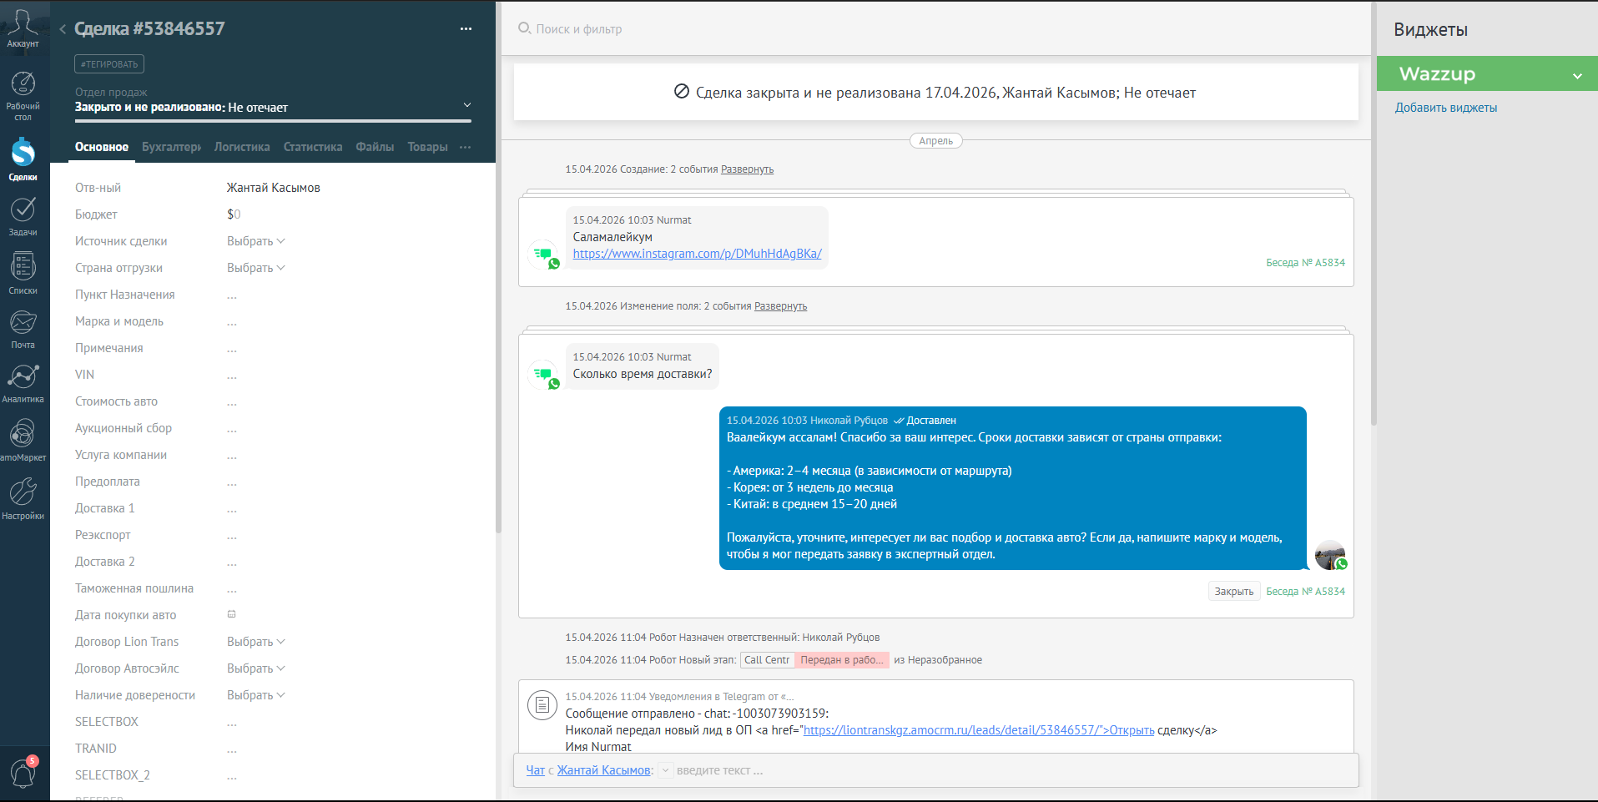Switch to the Логистика tab
This screenshot has width=1598, height=802.
click(242, 147)
